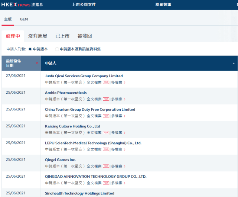Open Kaixing Culture Holding PDF icon
238x197 pixels.
coord(106,133)
